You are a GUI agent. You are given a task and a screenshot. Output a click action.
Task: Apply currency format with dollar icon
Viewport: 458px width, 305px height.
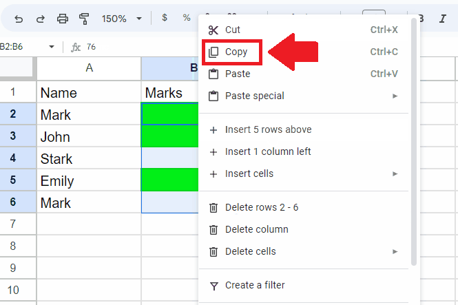(x=165, y=17)
